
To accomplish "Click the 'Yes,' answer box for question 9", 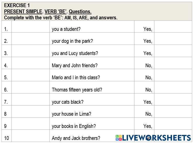I will (173, 124).
